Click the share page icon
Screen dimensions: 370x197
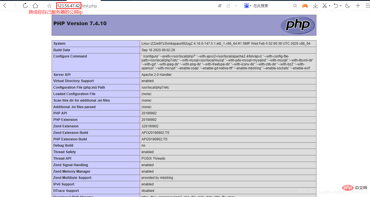(x=228, y=6)
